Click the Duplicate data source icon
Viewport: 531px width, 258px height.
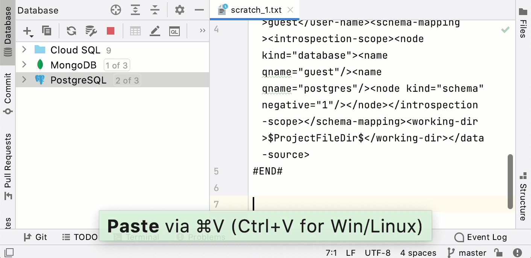click(x=47, y=31)
